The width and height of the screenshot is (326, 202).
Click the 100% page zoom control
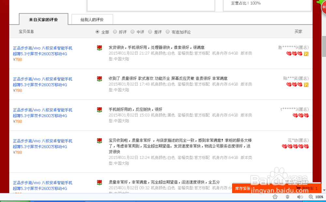pyautogui.click(x=319, y=197)
